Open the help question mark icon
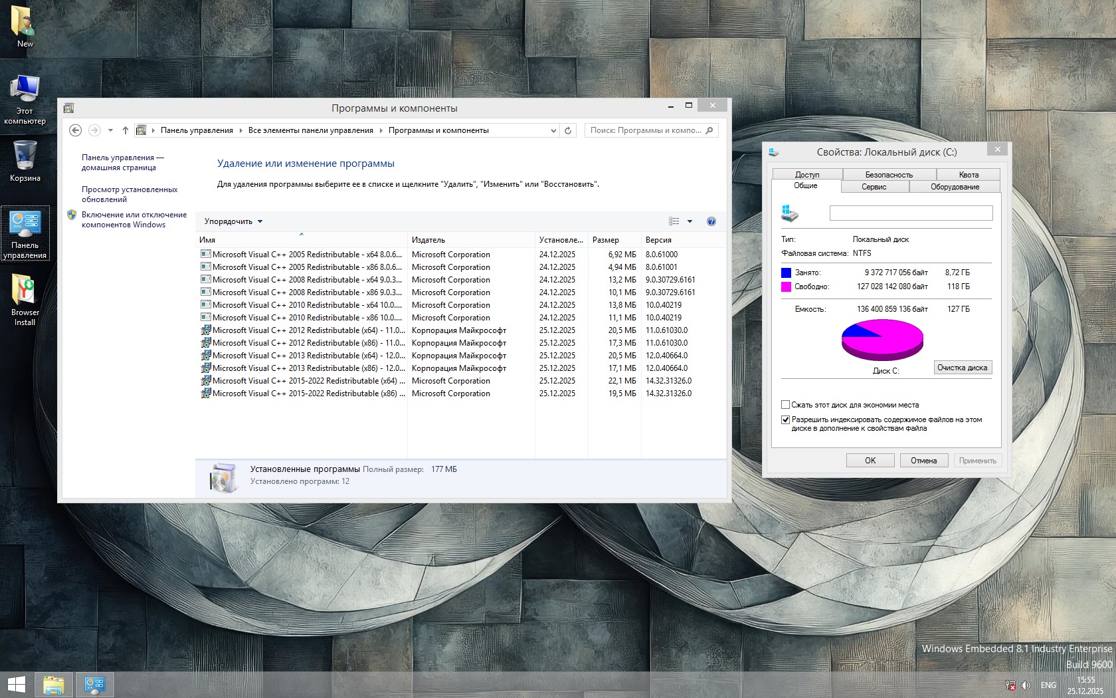 [x=711, y=221]
